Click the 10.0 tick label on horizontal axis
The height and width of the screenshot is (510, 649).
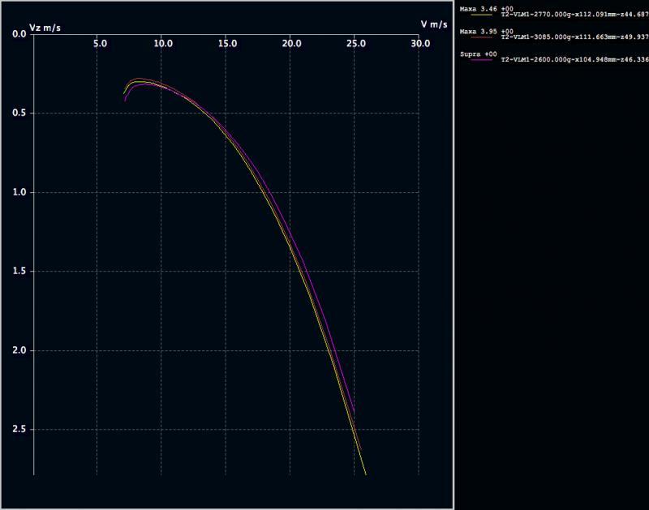(162, 43)
